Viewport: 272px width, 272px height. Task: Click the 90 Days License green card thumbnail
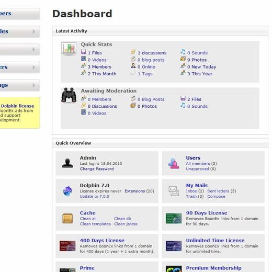point(174,218)
